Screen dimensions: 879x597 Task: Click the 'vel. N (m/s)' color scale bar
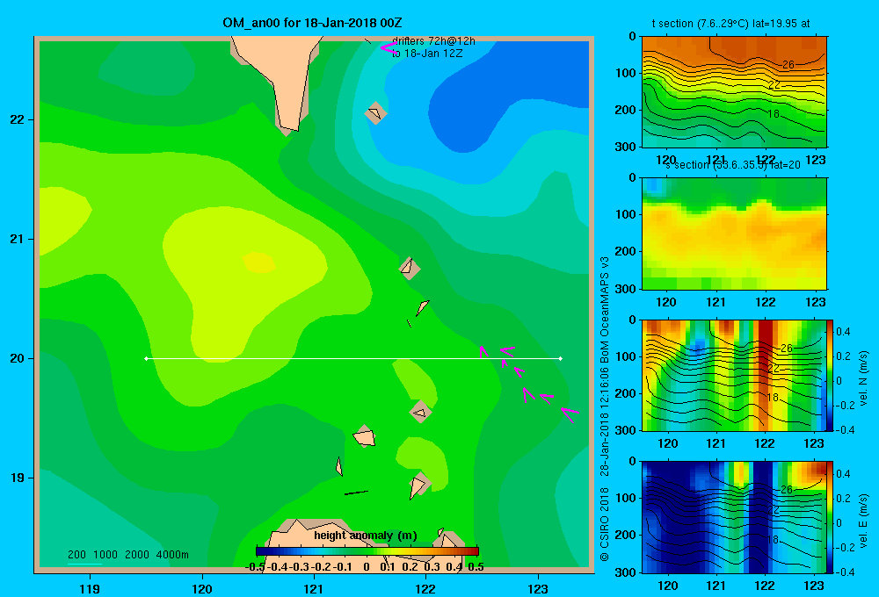point(831,375)
